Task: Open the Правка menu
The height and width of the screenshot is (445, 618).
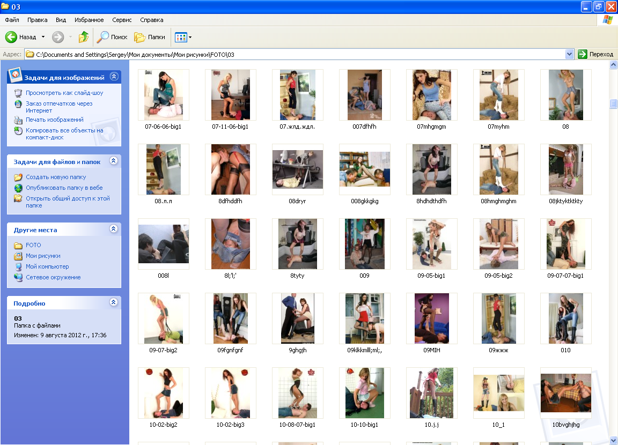Action: (38, 20)
